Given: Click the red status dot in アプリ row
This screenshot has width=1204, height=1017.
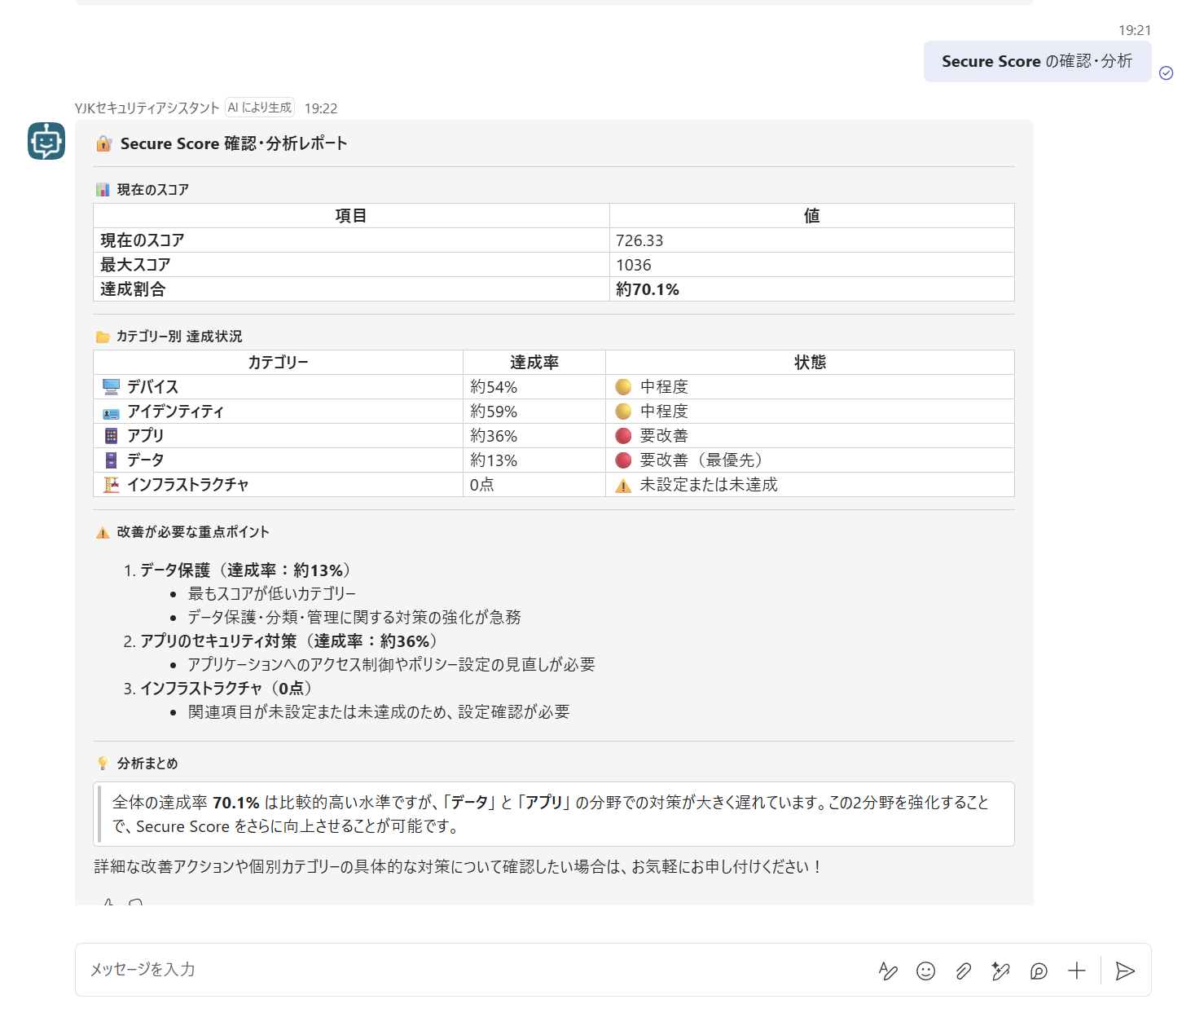Looking at the screenshot, I should coord(623,436).
